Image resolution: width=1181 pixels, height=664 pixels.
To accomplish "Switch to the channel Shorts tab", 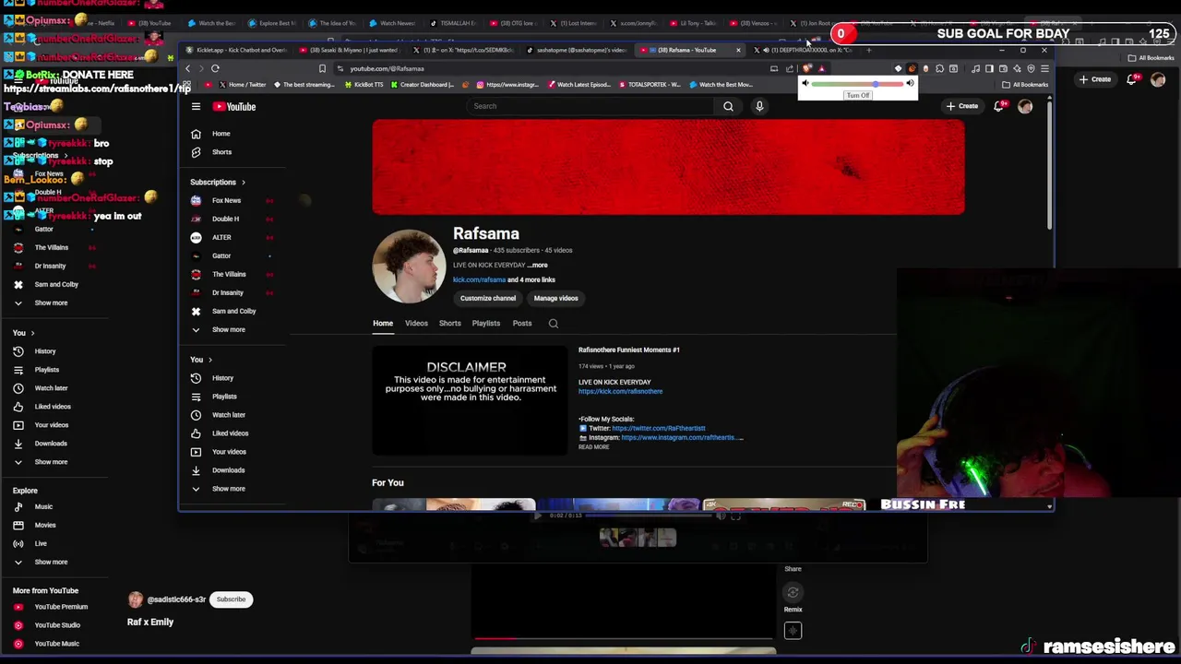I will tap(450, 324).
